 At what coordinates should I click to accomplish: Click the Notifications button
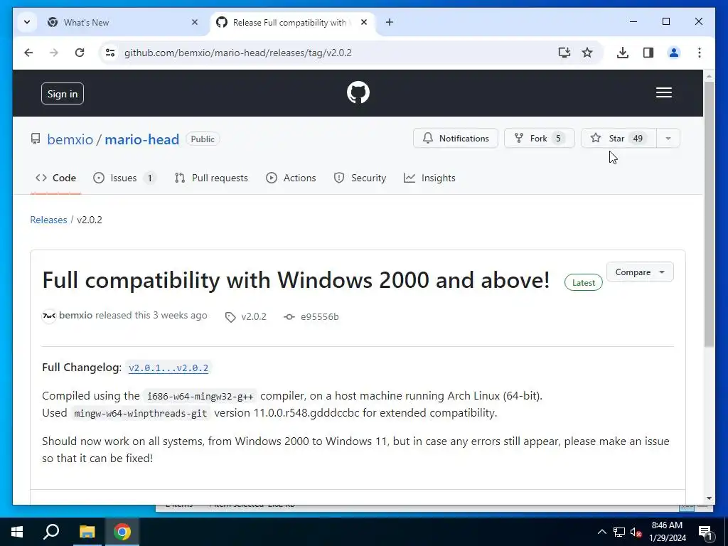click(456, 139)
